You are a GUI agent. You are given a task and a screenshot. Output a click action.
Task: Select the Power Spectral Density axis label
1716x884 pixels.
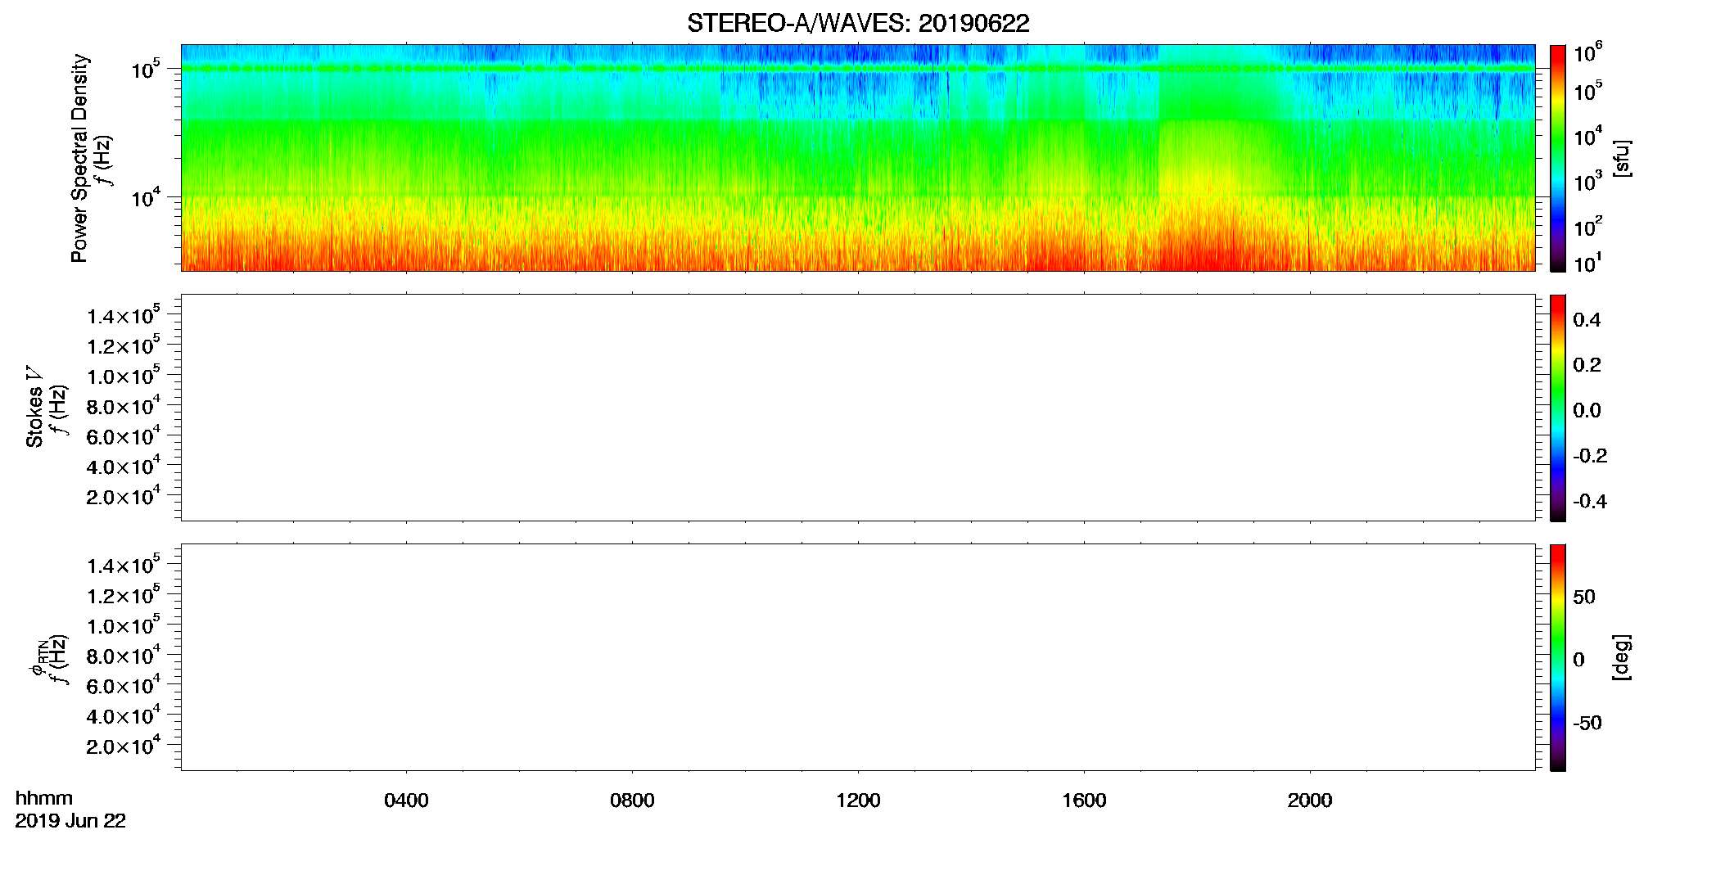tap(79, 158)
